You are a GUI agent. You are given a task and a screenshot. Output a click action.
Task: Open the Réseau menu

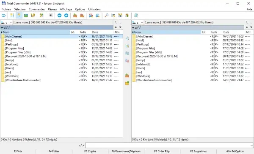tap(52, 9)
